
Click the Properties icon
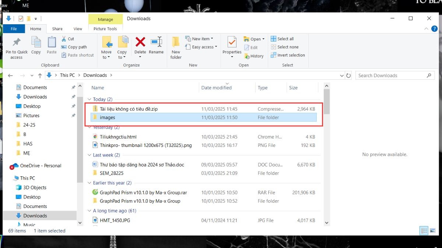coord(232,42)
